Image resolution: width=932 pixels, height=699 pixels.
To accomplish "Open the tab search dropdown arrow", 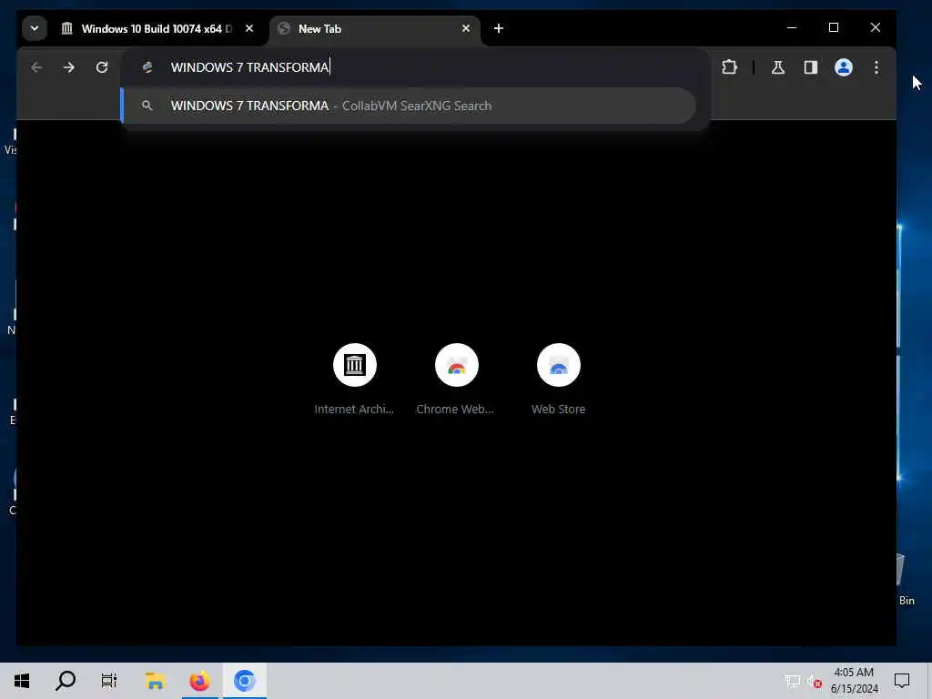I will pyautogui.click(x=35, y=28).
